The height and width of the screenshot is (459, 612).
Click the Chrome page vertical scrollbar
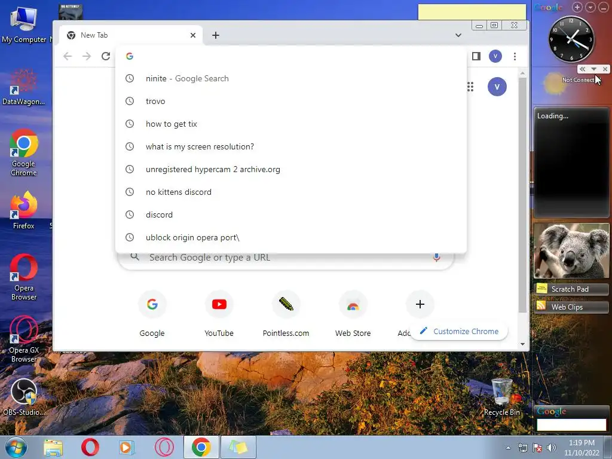tap(522, 195)
